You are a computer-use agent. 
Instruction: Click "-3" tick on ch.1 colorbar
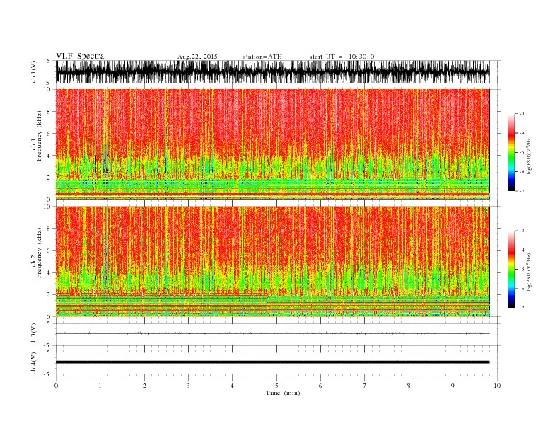[x=521, y=114]
